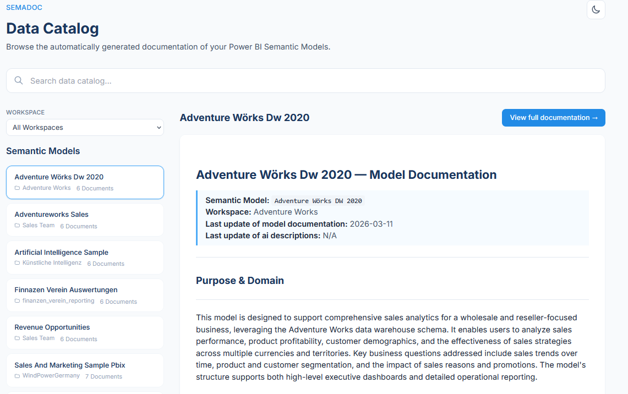Click folder icon next to WindPowerGermany
Viewport: 628px width, 394px height.
[17, 376]
